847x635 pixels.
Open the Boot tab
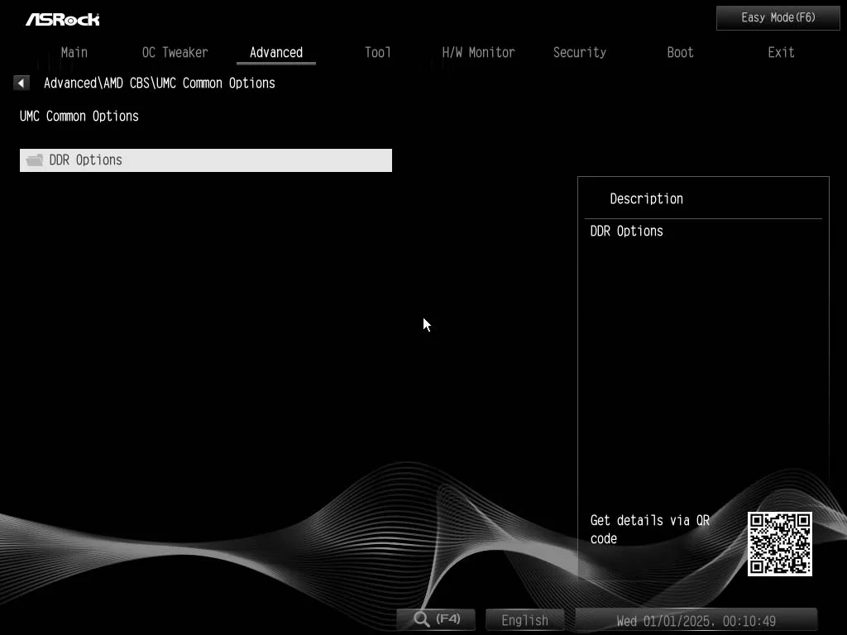[x=680, y=52]
